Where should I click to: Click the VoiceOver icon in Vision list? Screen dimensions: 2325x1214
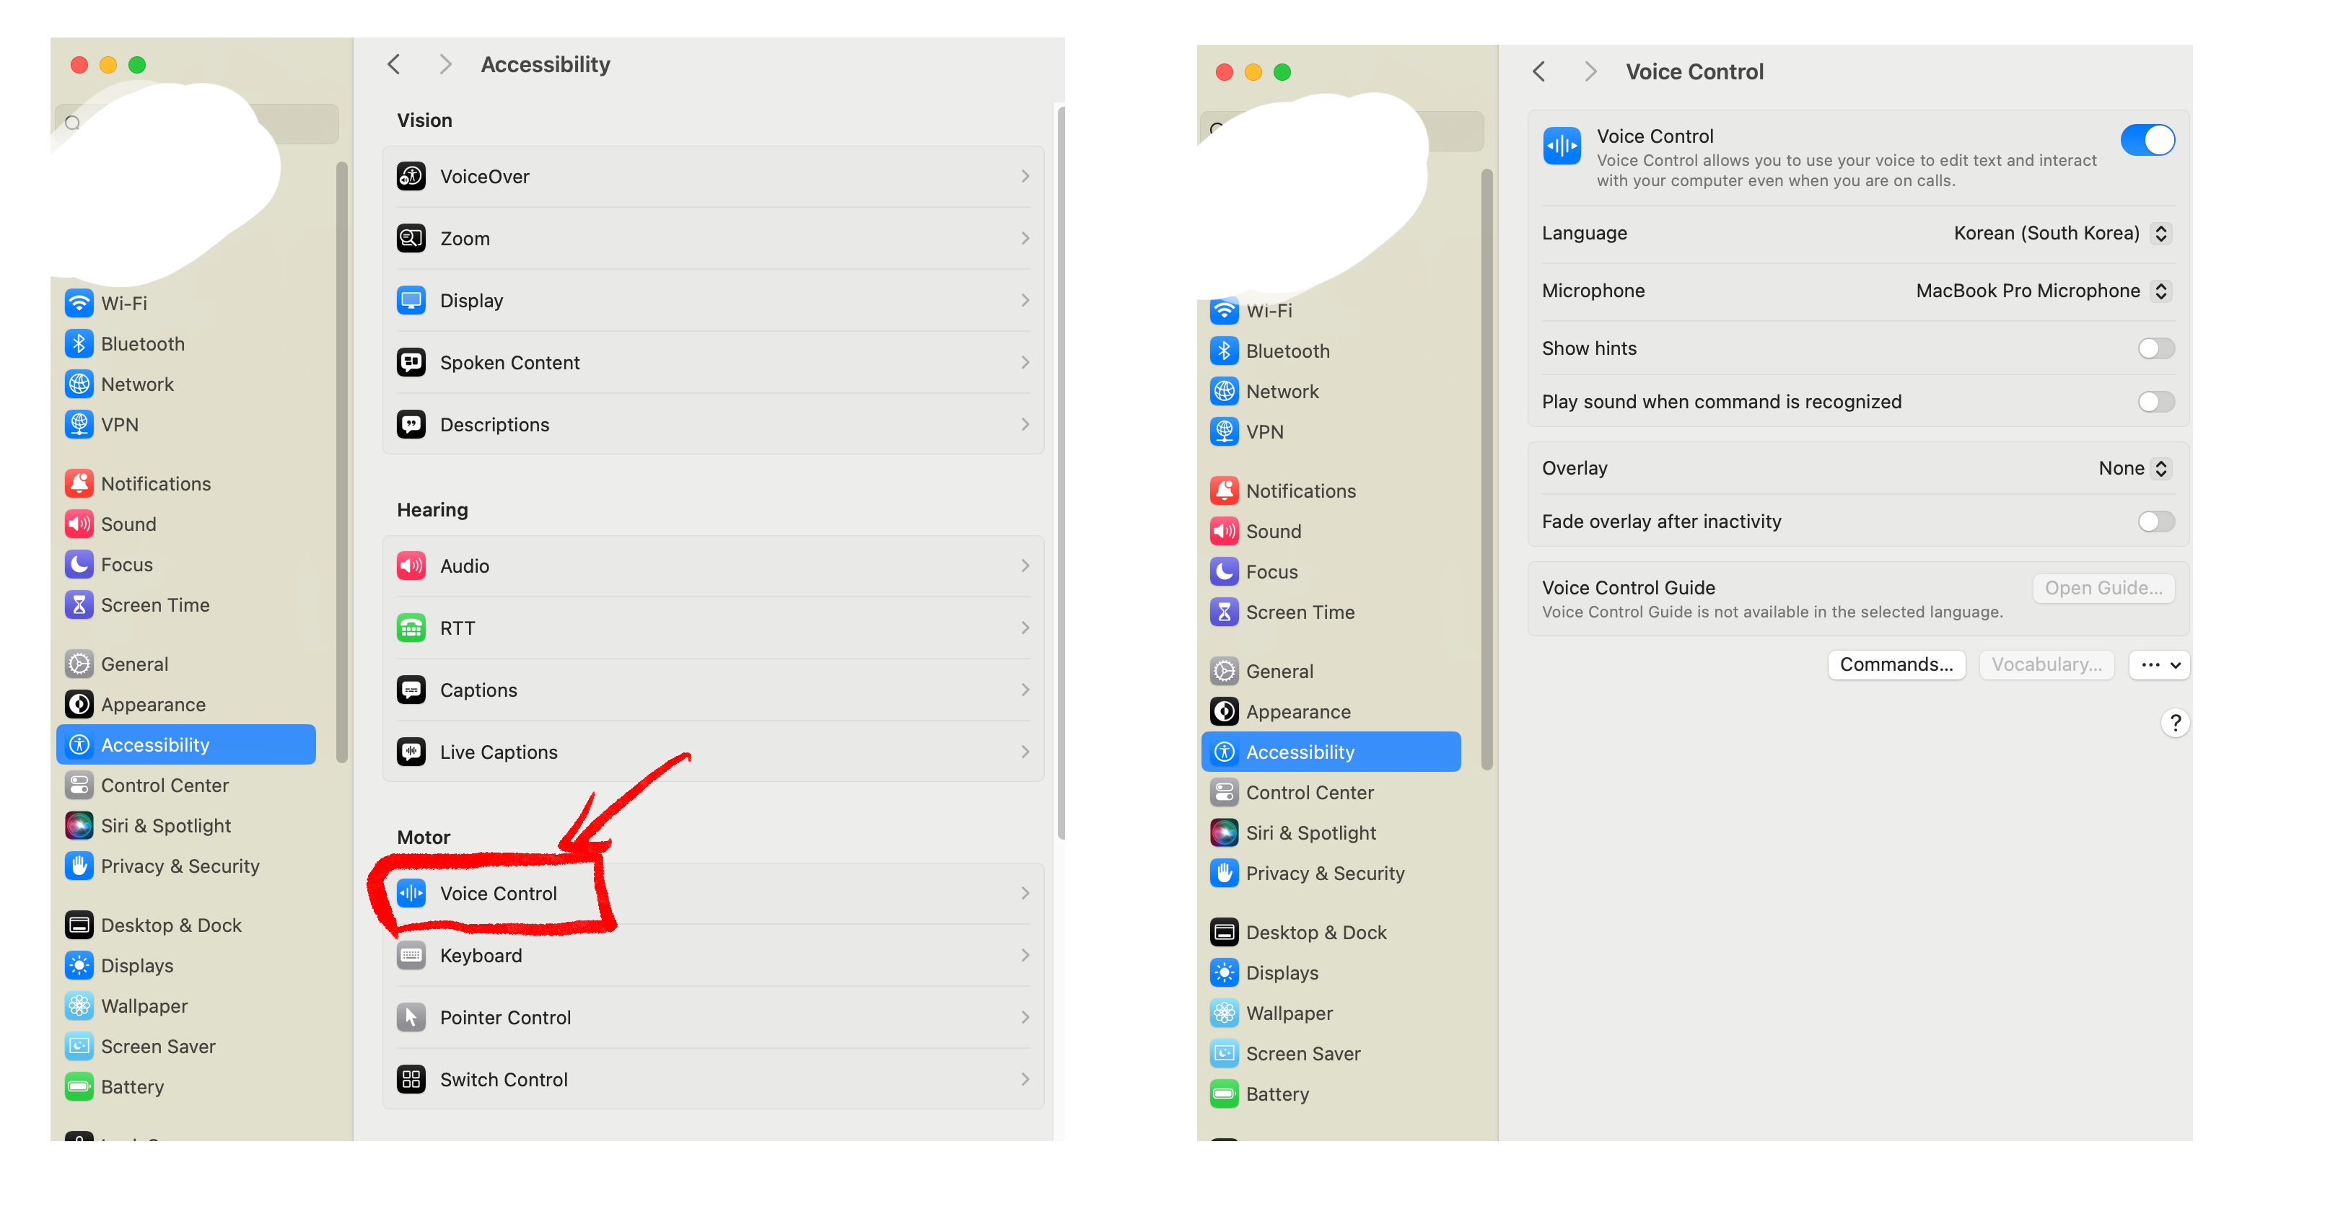coord(411,176)
